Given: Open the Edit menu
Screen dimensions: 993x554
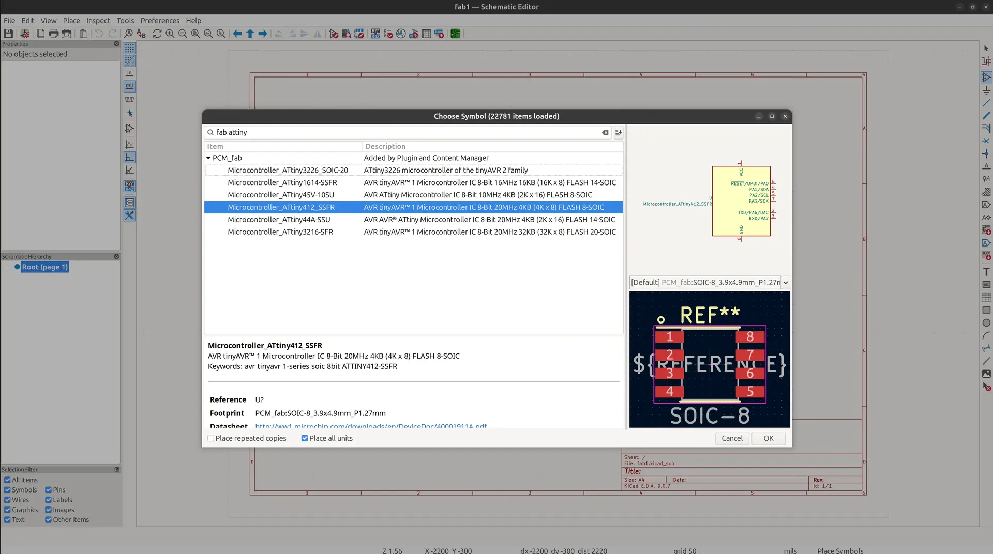Looking at the screenshot, I should click(x=28, y=21).
